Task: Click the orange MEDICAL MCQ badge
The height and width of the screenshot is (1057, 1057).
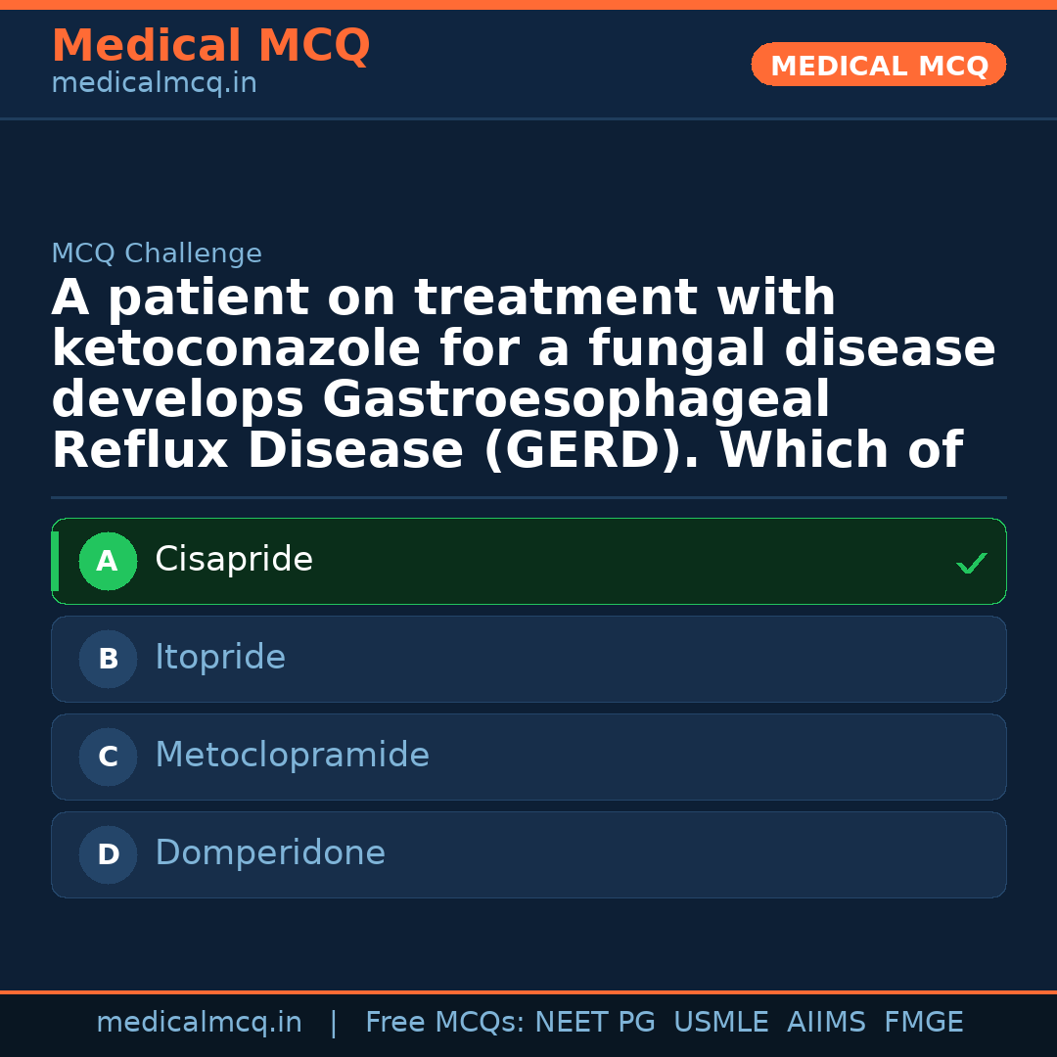Action: tap(879, 66)
